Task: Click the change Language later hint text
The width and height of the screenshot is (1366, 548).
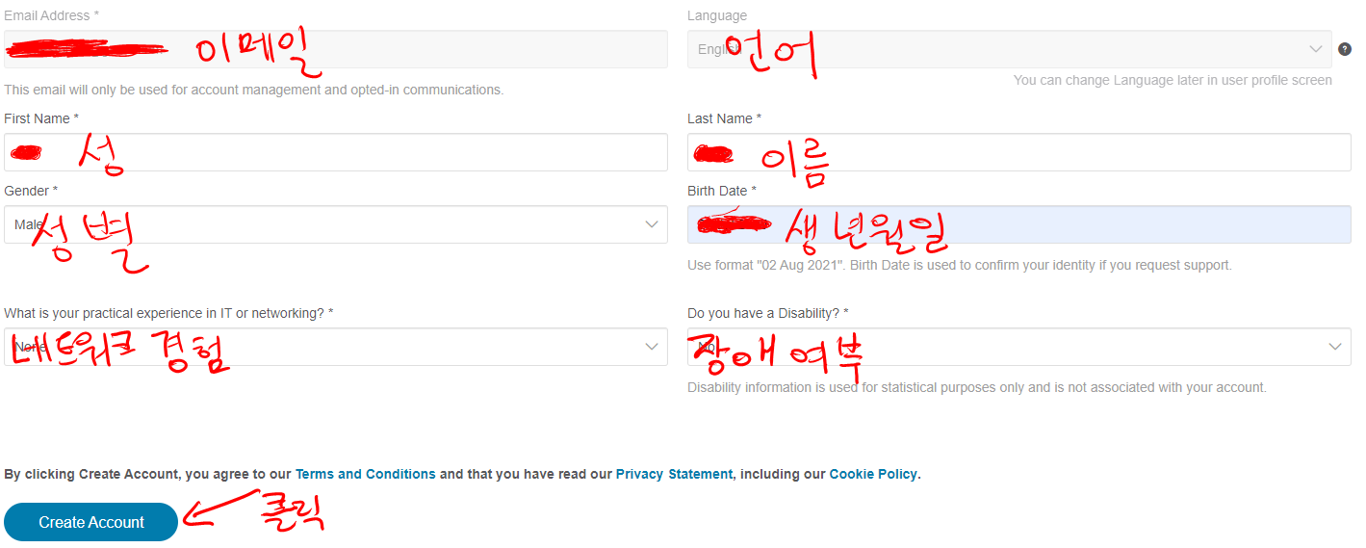Action: point(1173,80)
